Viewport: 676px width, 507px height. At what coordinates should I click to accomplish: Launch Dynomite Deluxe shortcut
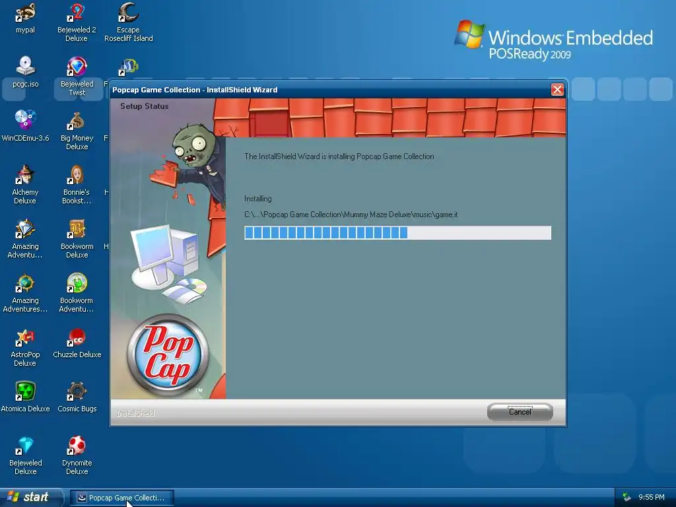pos(77,456)
